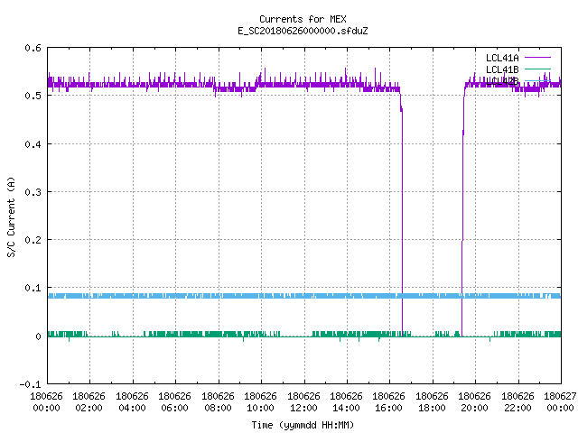Click the x-axis tick 180626 16:00
Image resolution: width=578 pixels, height=433 pixels.
(x=389, y=402)
